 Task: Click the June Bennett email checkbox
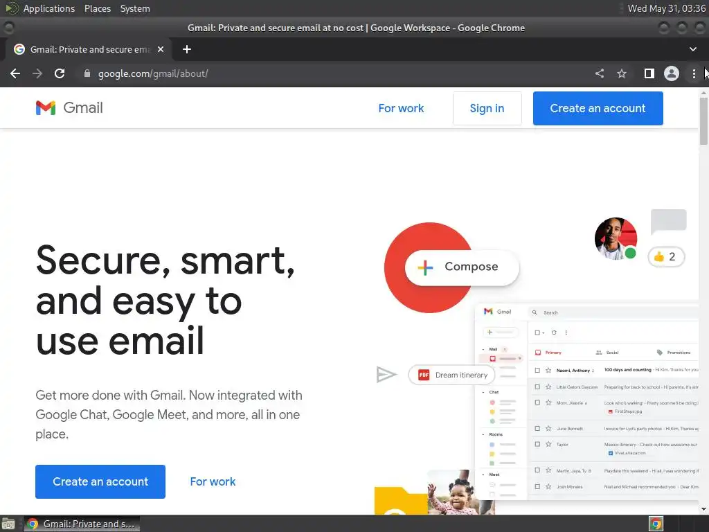pos(537,428)
